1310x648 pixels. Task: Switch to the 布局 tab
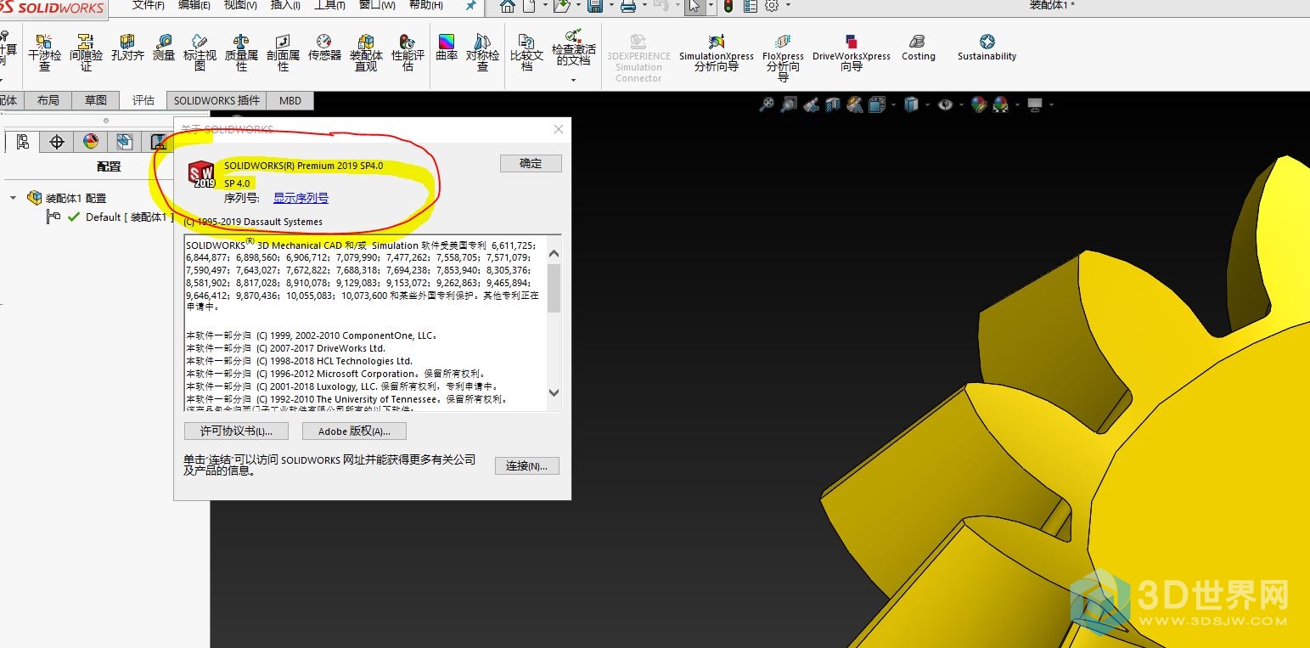click(48, 100)
